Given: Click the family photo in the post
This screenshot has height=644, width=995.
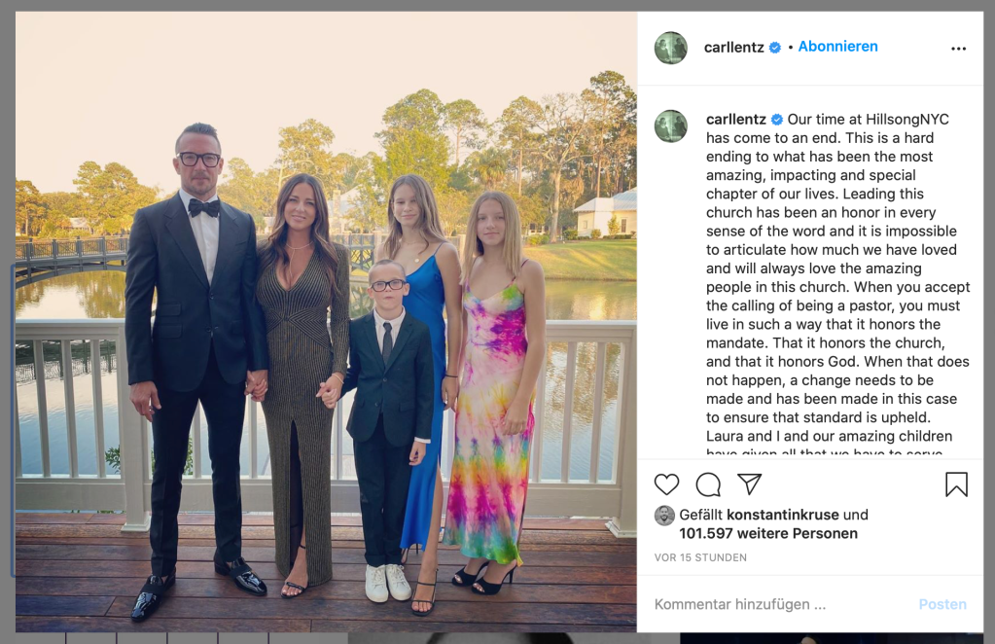Looking at the screenshot, I should [x=326, y=321].
